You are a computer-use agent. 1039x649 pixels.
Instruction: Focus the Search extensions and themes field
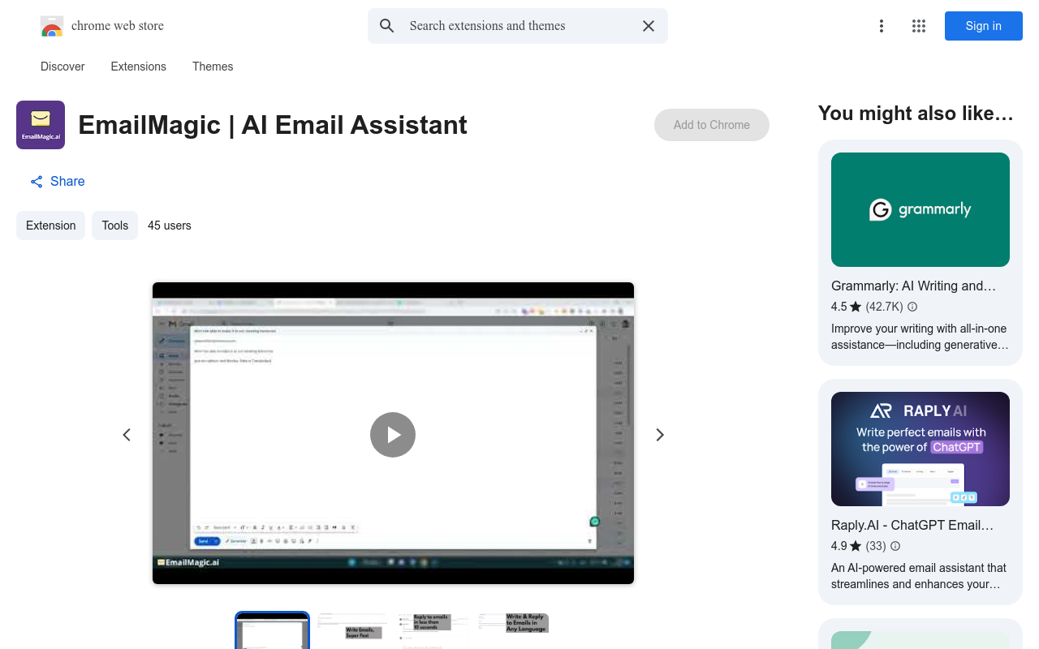click(x=518, y=26)
